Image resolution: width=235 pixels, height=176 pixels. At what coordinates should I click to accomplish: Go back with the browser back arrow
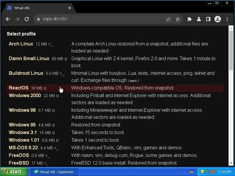click(8, 19)
